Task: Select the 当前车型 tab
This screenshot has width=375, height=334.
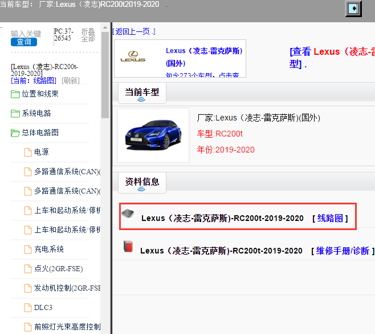Action: click(x=142, y=93)
